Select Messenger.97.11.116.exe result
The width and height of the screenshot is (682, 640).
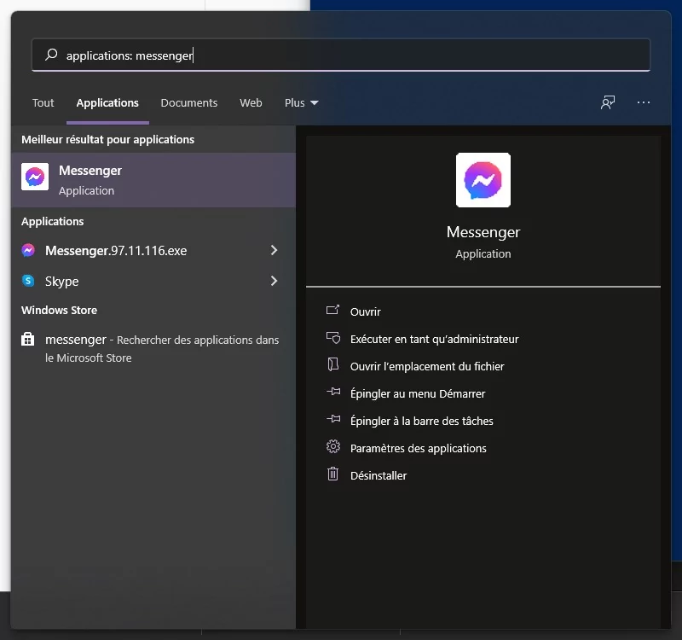[x=153, y=250]
